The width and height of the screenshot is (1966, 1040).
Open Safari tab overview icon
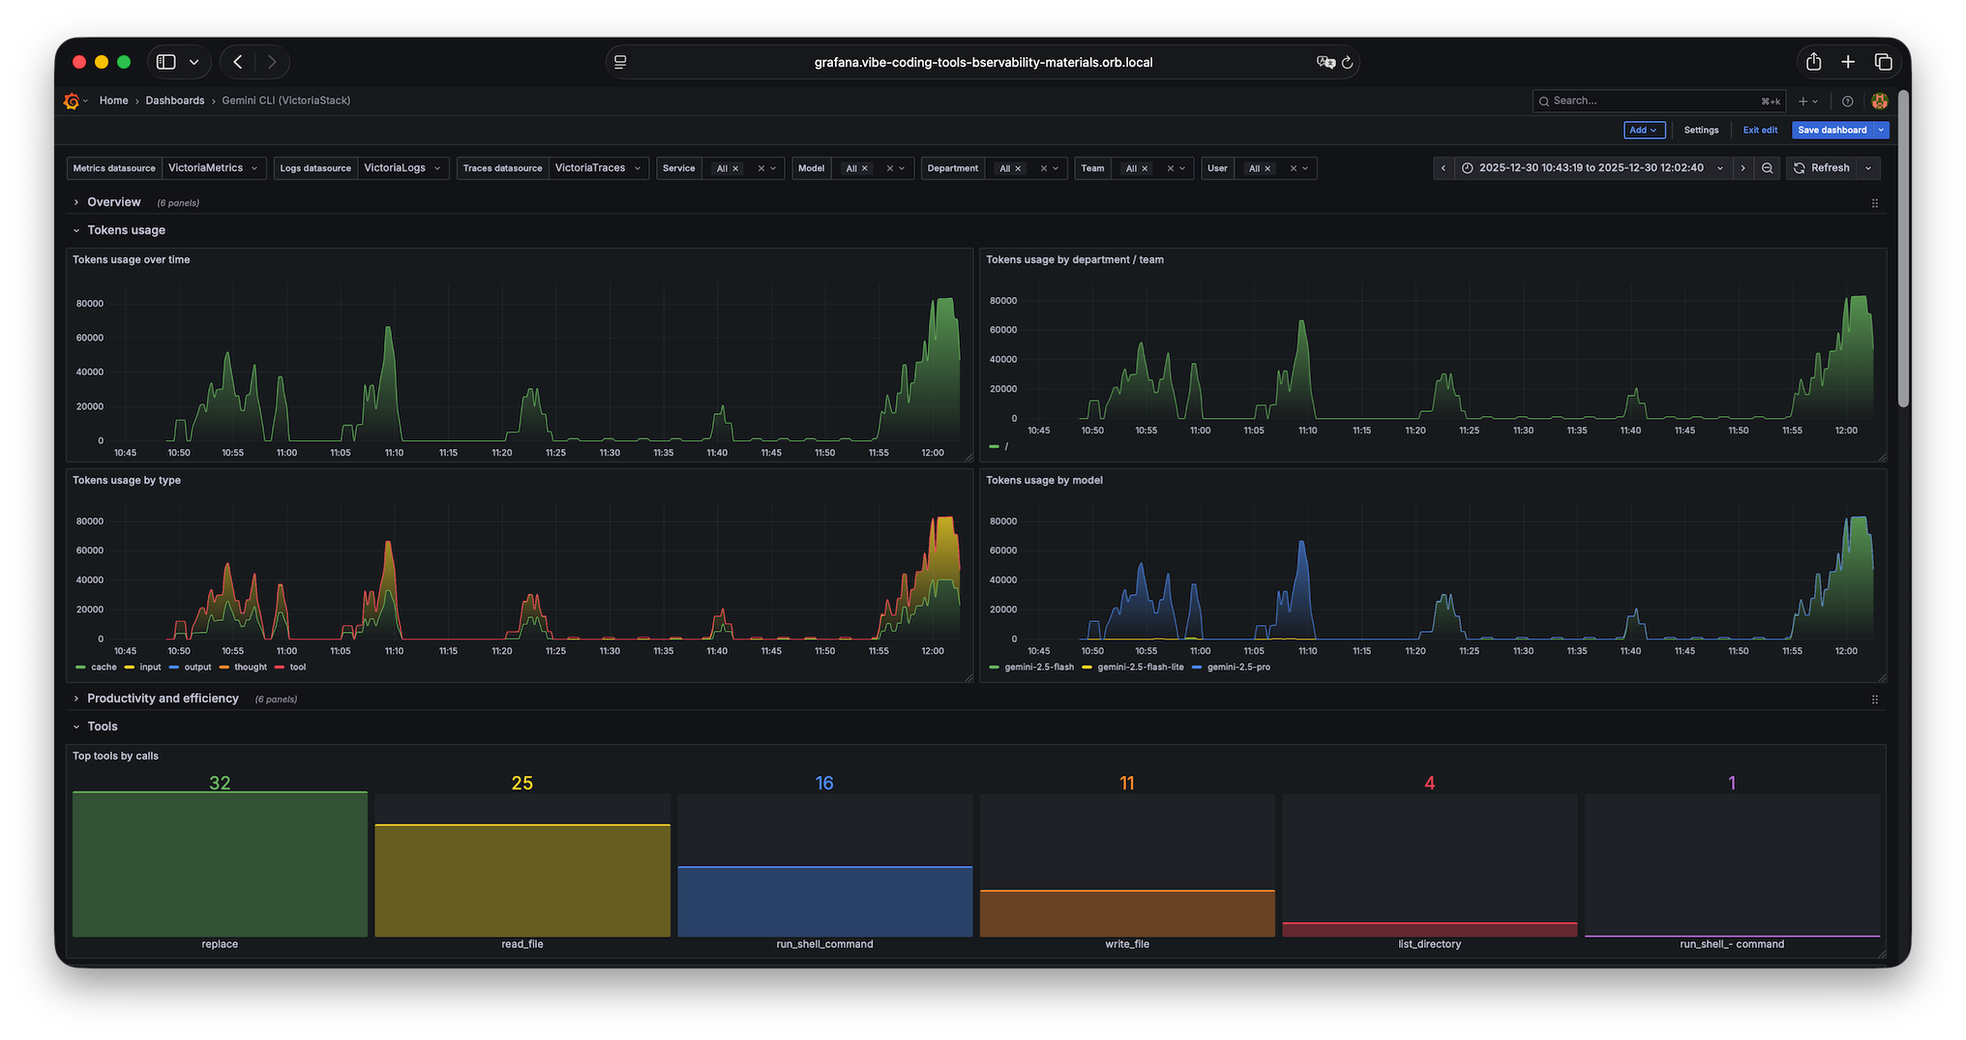[1883, 62]
